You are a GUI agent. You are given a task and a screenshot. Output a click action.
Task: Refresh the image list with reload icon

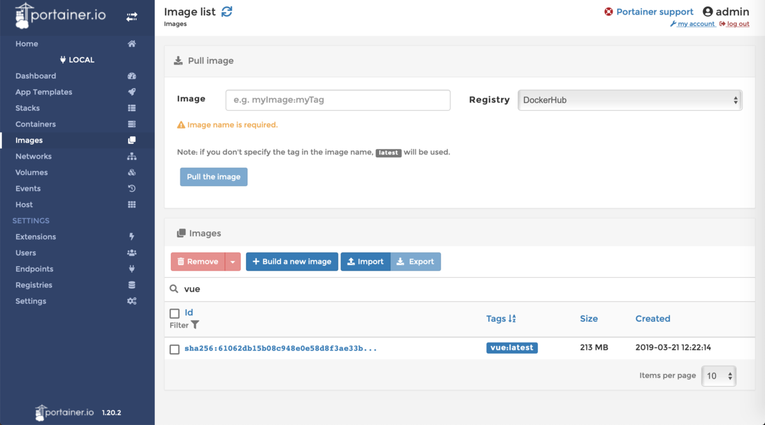click(227, 11)
